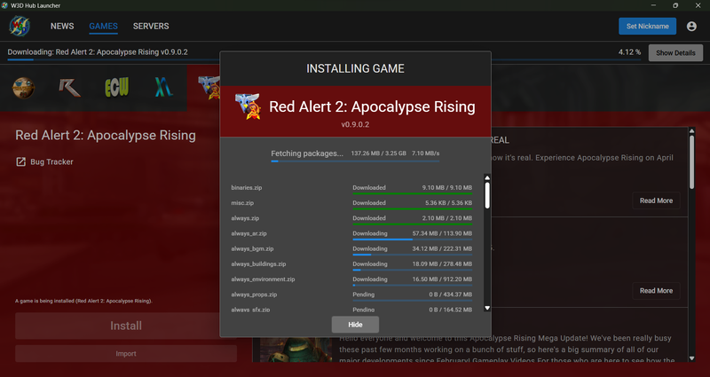Click the Downloading status bar title text

[x=98, y=52]
